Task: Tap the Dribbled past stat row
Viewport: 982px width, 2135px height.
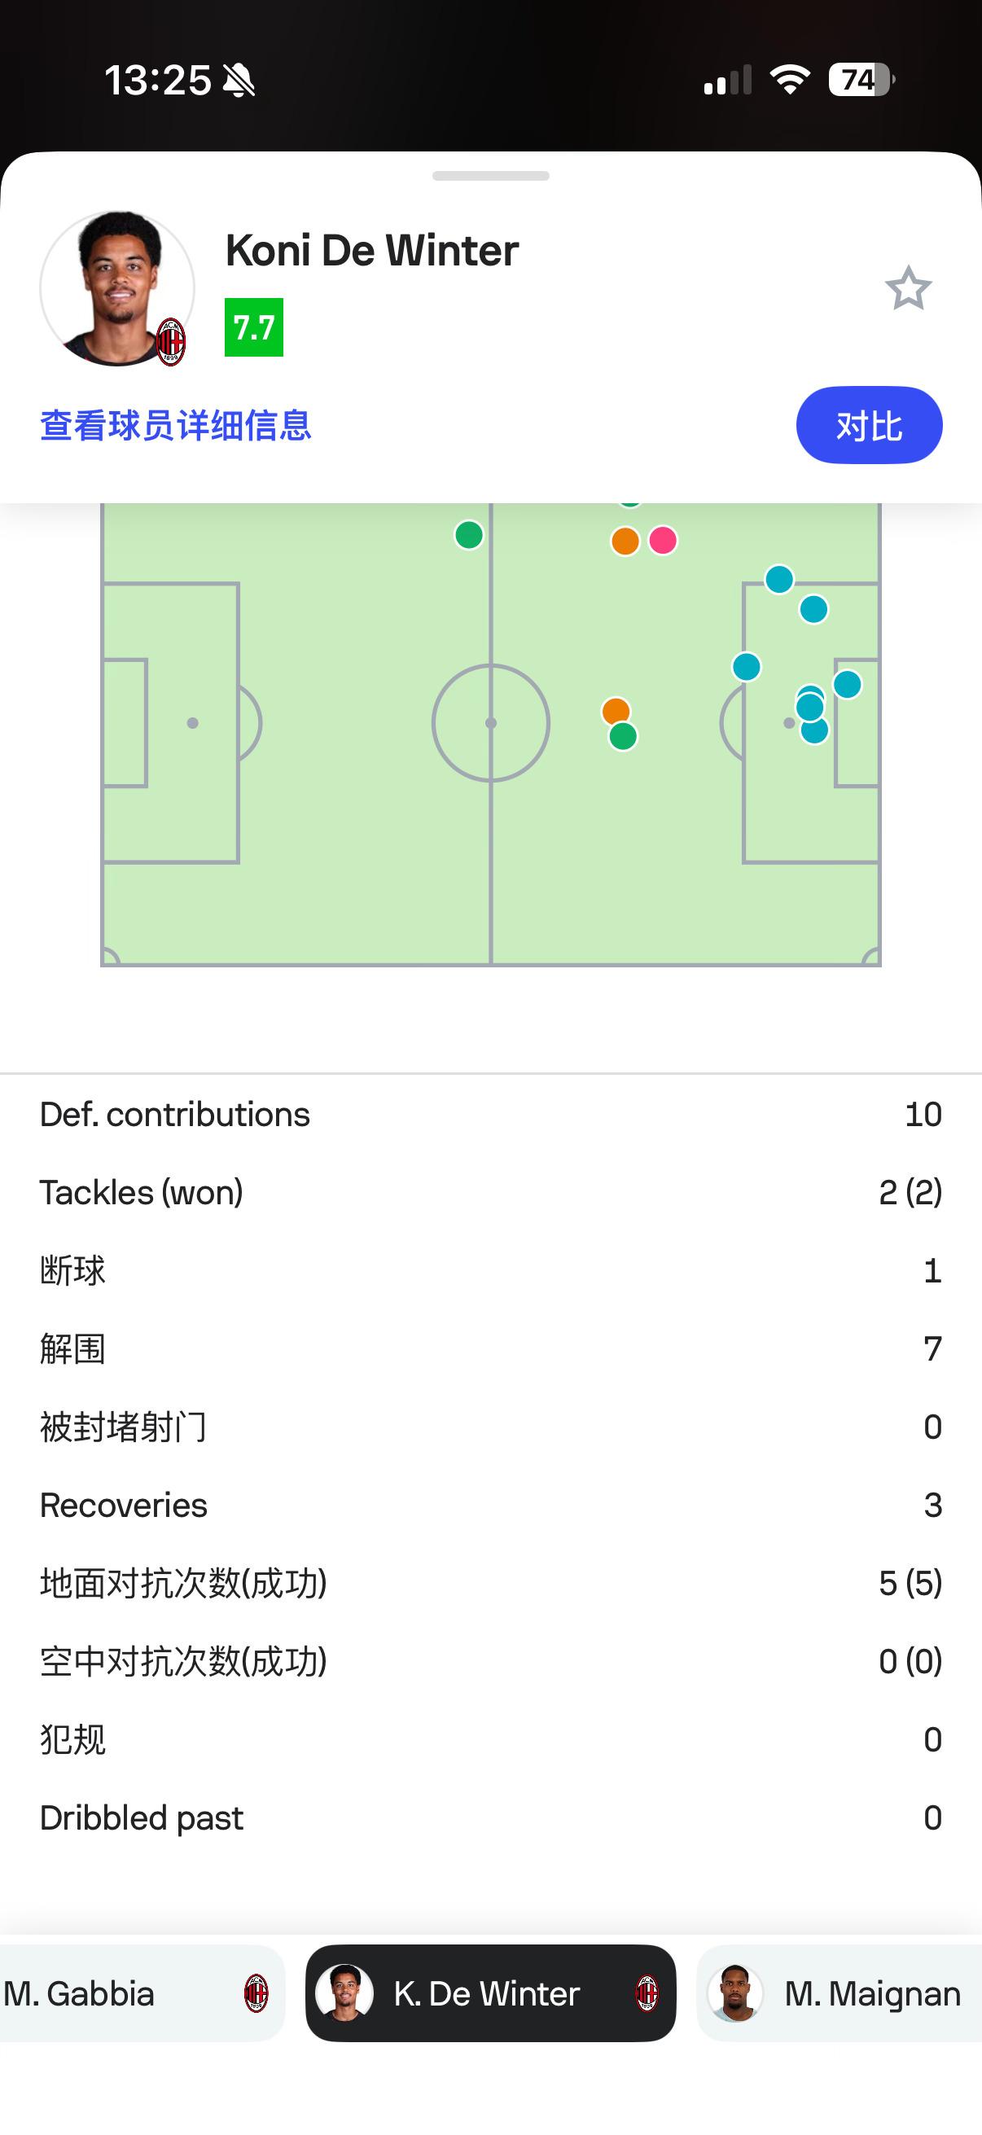Action: point(490,1818)
